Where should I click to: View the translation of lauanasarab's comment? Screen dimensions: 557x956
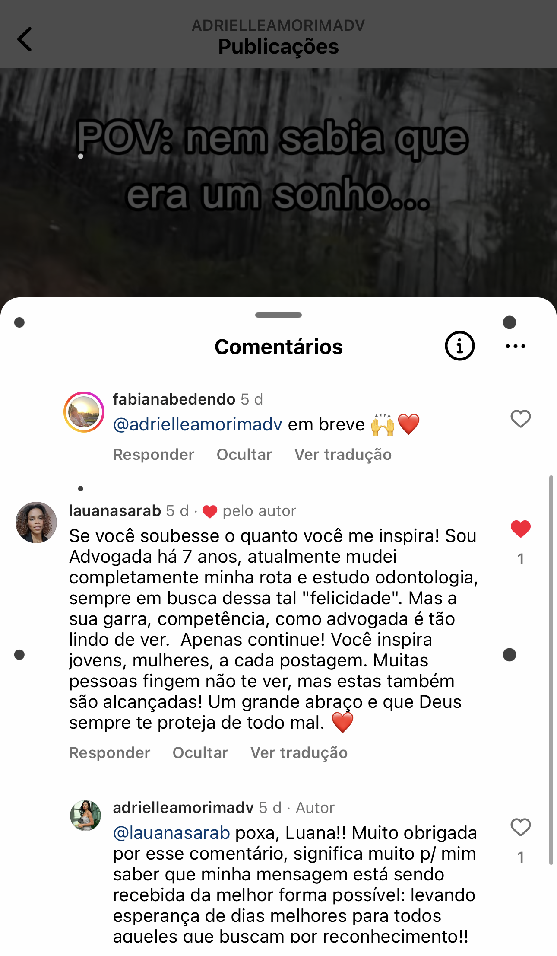point(299,753)
